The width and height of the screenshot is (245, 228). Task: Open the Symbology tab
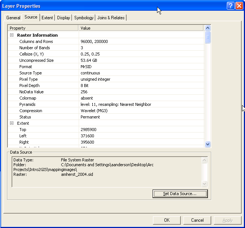click(84, 18)
